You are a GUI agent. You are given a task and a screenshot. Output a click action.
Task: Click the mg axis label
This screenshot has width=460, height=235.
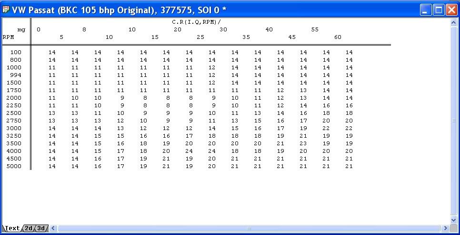click(21, 30)
